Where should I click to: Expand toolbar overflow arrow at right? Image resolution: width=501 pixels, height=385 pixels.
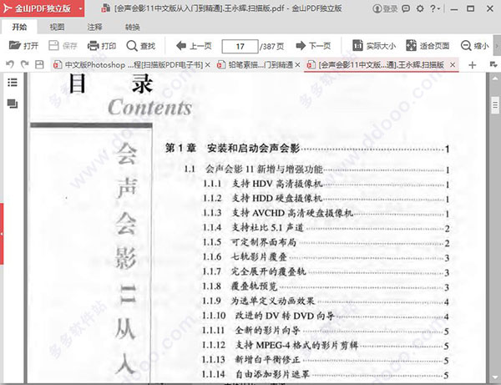tap(497, 46)
